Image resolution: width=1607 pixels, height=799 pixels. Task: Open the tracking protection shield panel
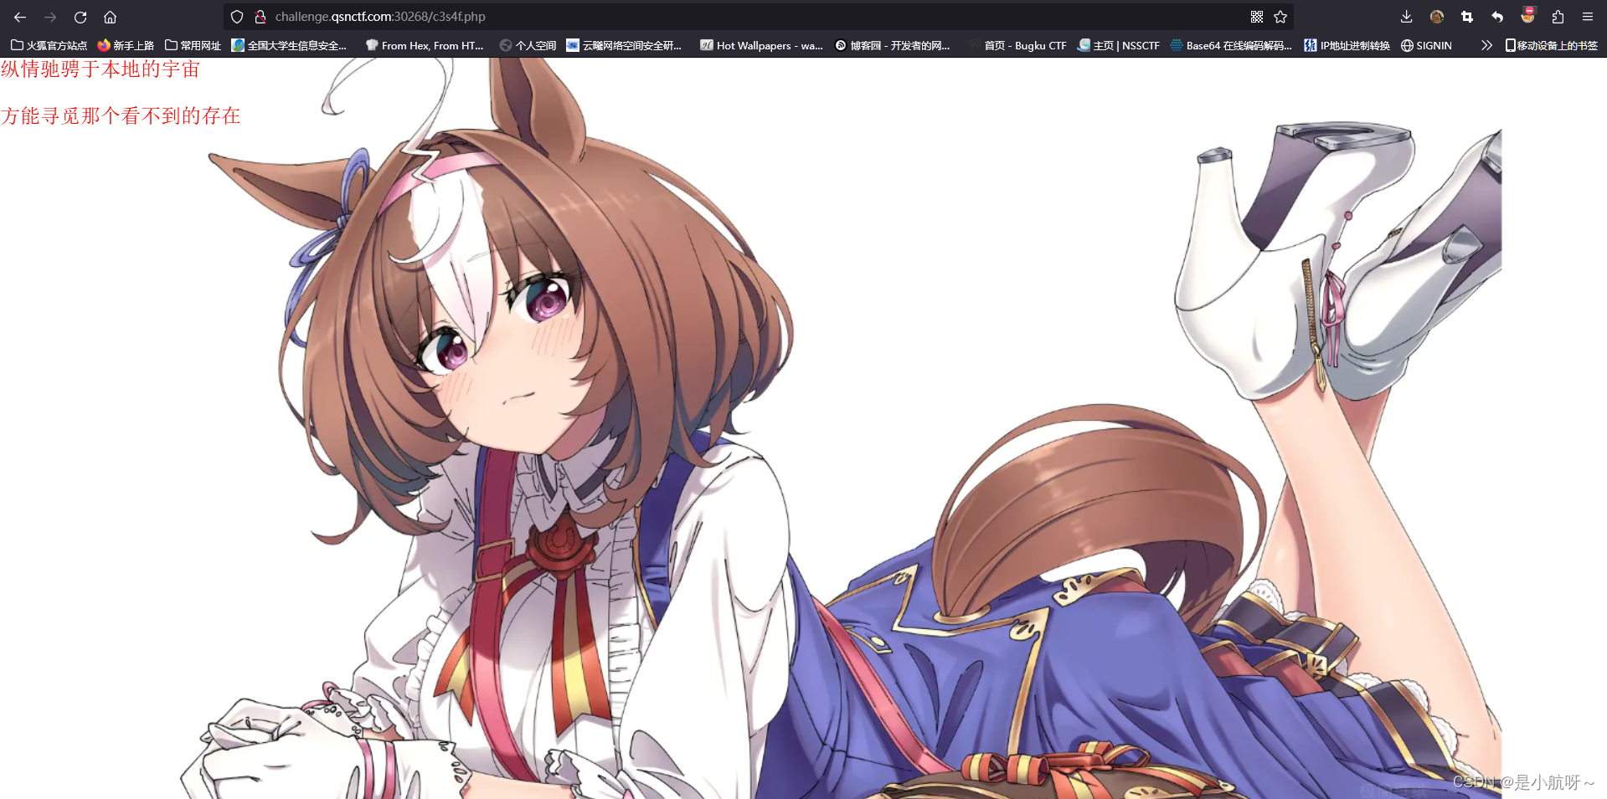point(237,17)
